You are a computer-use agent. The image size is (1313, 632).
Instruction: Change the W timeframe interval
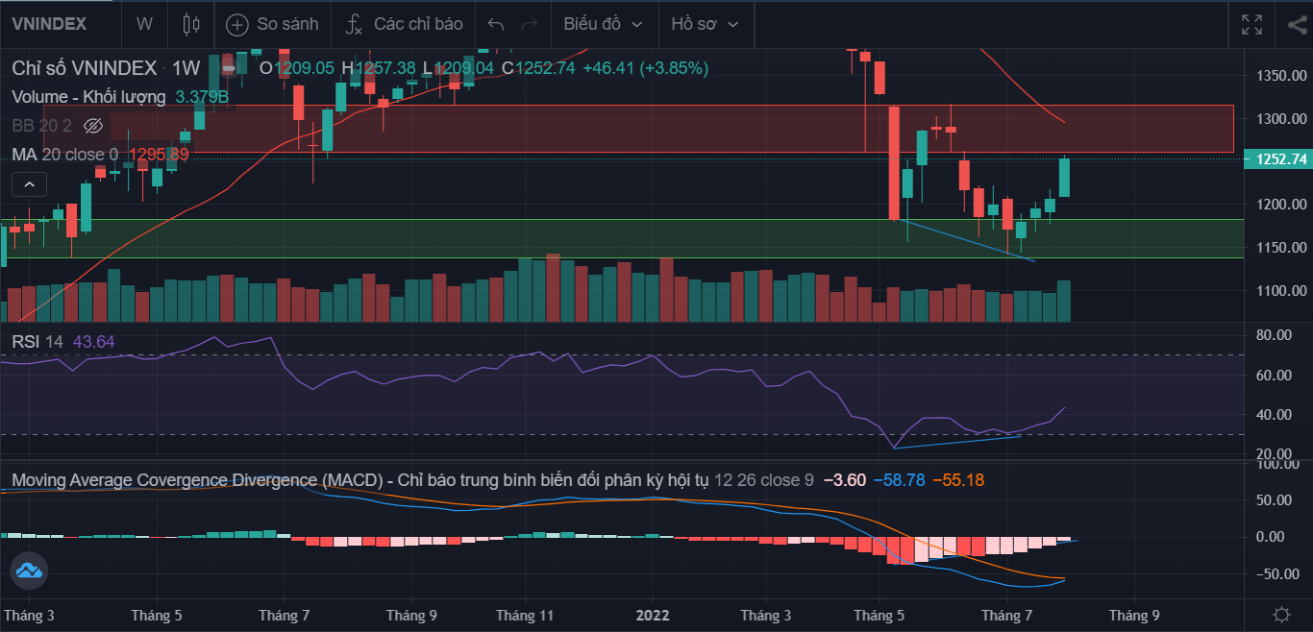point(144,24)
